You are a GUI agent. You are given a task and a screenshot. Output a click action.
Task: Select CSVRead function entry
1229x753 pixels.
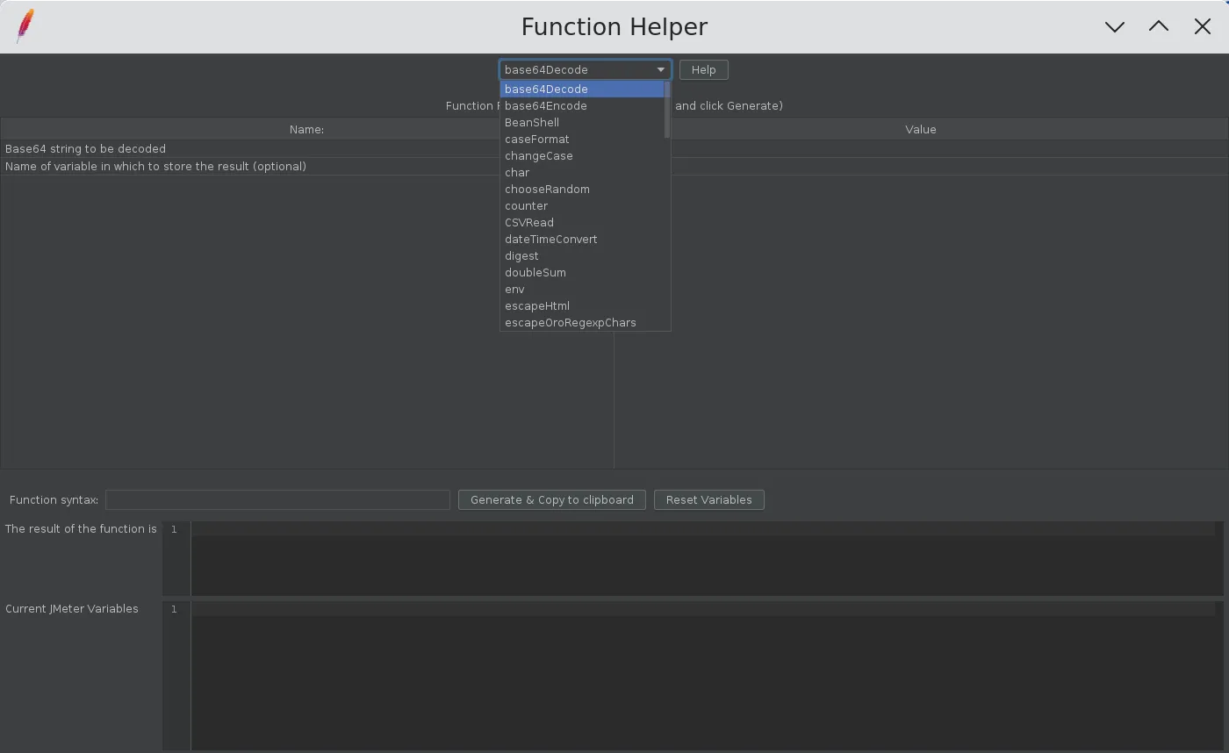[582, 223]
